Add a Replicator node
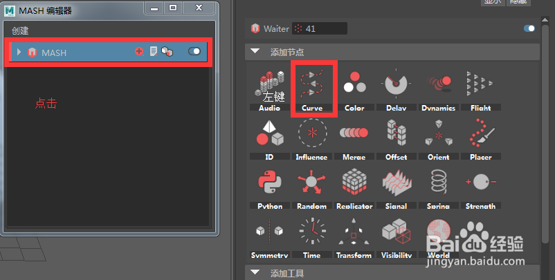The width and height of the screenshot is (555, 280). tap(354, 188)
